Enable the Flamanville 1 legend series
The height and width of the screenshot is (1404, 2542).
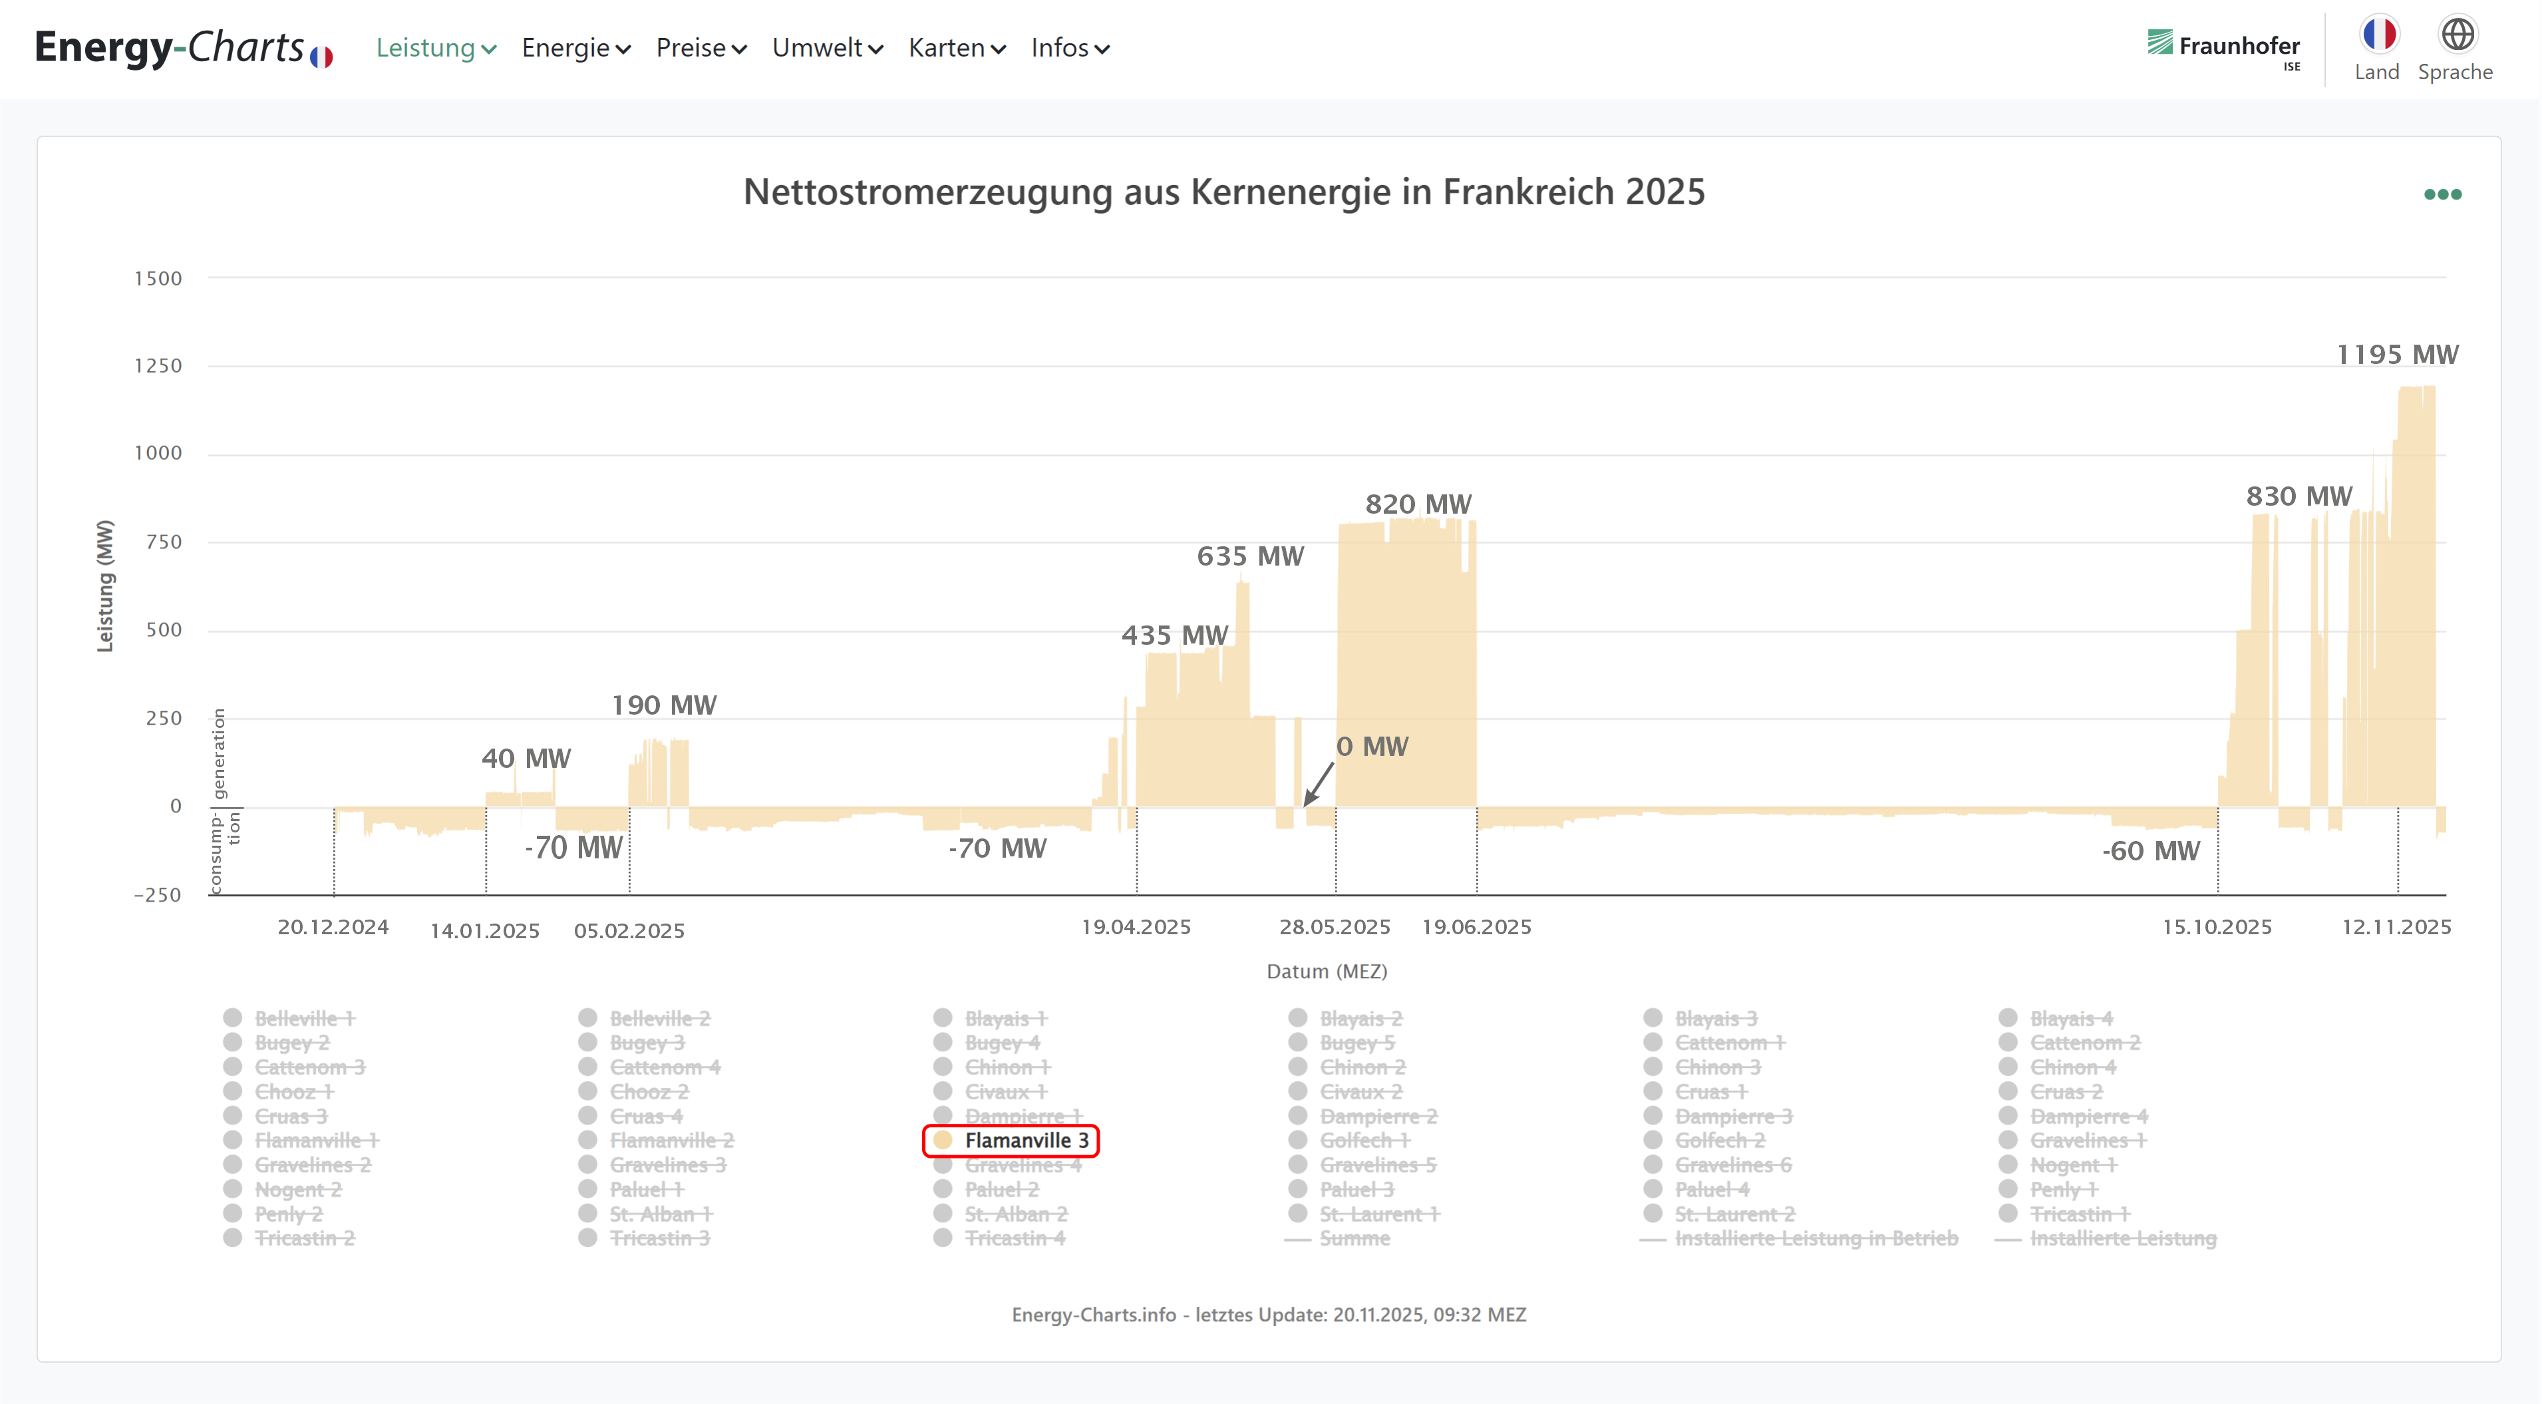click(x=316, y=1141)
